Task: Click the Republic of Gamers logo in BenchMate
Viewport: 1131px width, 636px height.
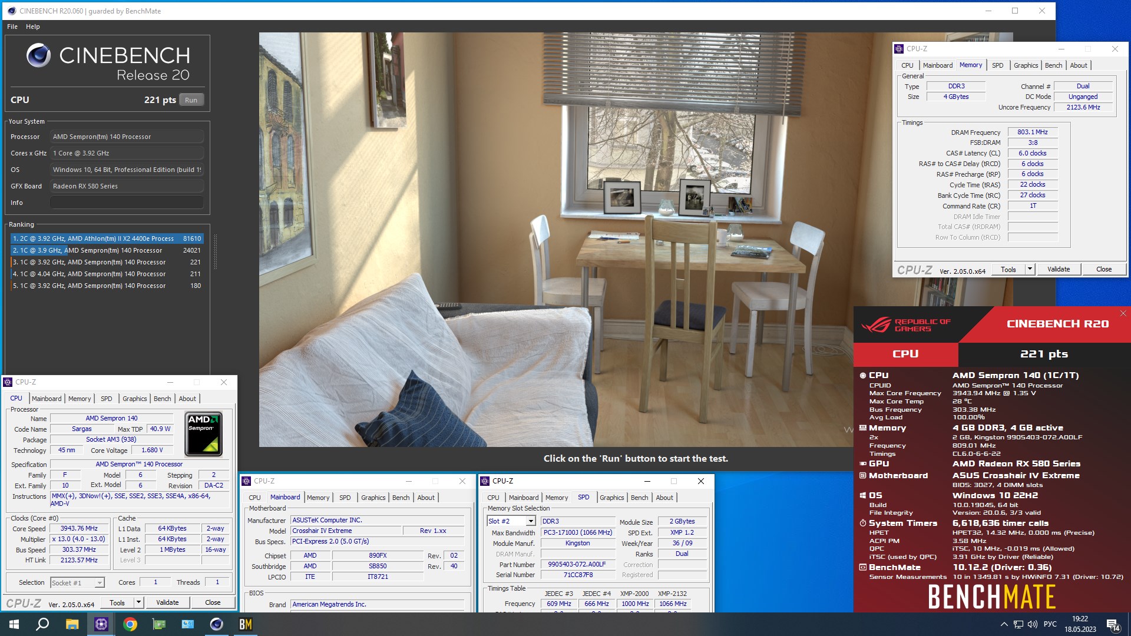Action: pyautogui.click(x=906, y=325)
